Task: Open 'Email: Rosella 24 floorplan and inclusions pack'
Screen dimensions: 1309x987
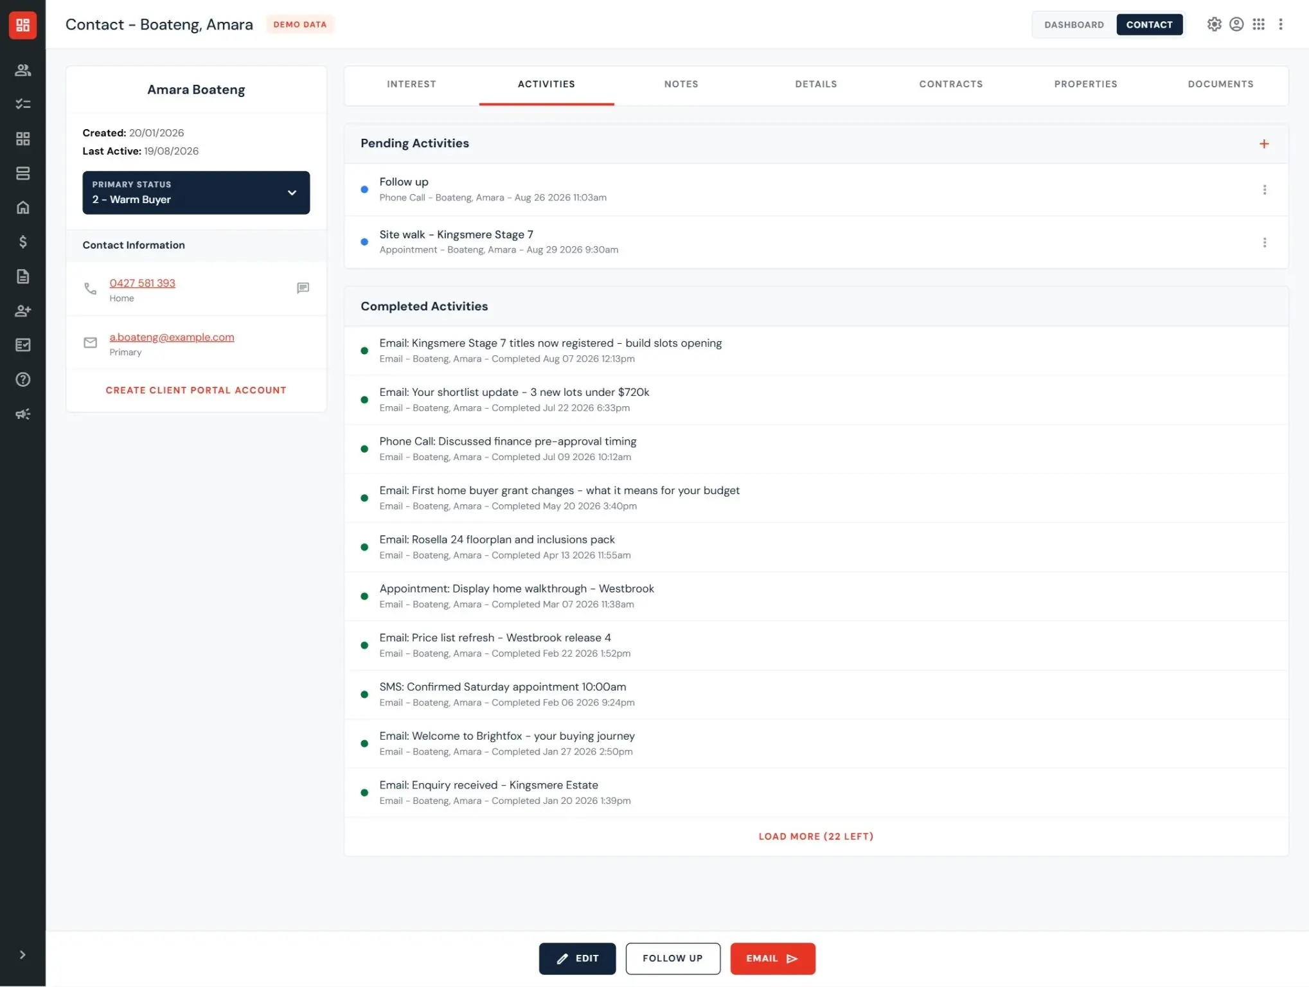Action: [816, 547]
